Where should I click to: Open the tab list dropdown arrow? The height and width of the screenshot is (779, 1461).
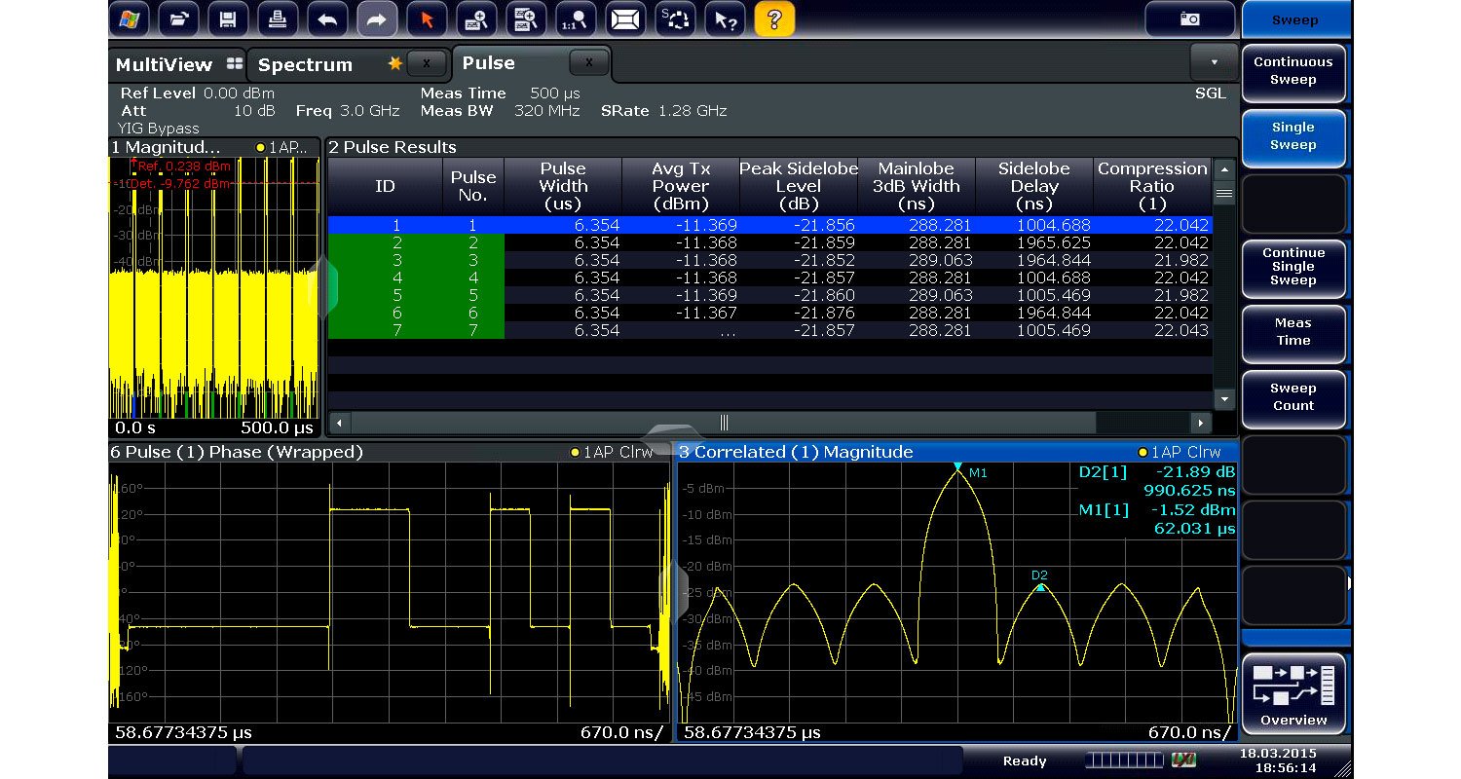1214,62
